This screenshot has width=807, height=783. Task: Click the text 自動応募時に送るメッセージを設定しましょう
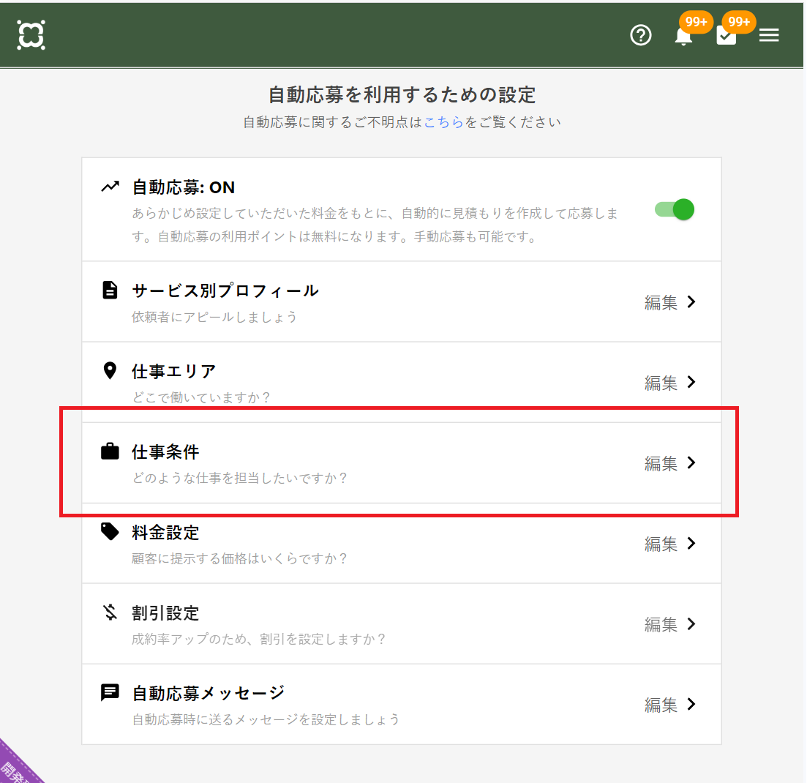coord(266,719)
